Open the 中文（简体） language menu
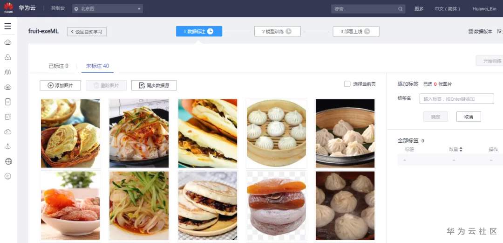This screenshot has width=503, height=243. pyautogui.click(x=447, y=9)
